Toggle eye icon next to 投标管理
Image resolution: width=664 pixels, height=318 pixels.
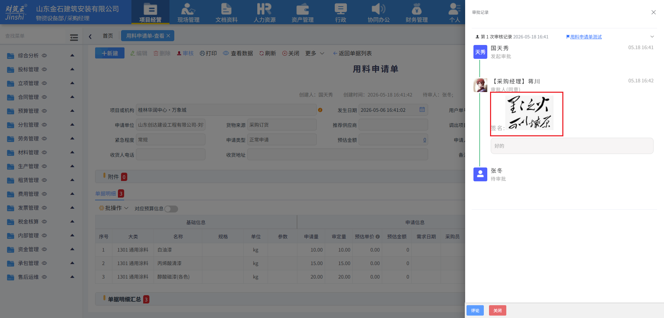click(44, 69)
